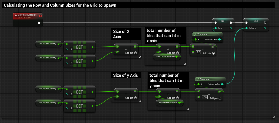The width and height of the screenshot is (279, 123).
Task: Click Add pin on Size of X Axis subtract node
Action: 135,53
